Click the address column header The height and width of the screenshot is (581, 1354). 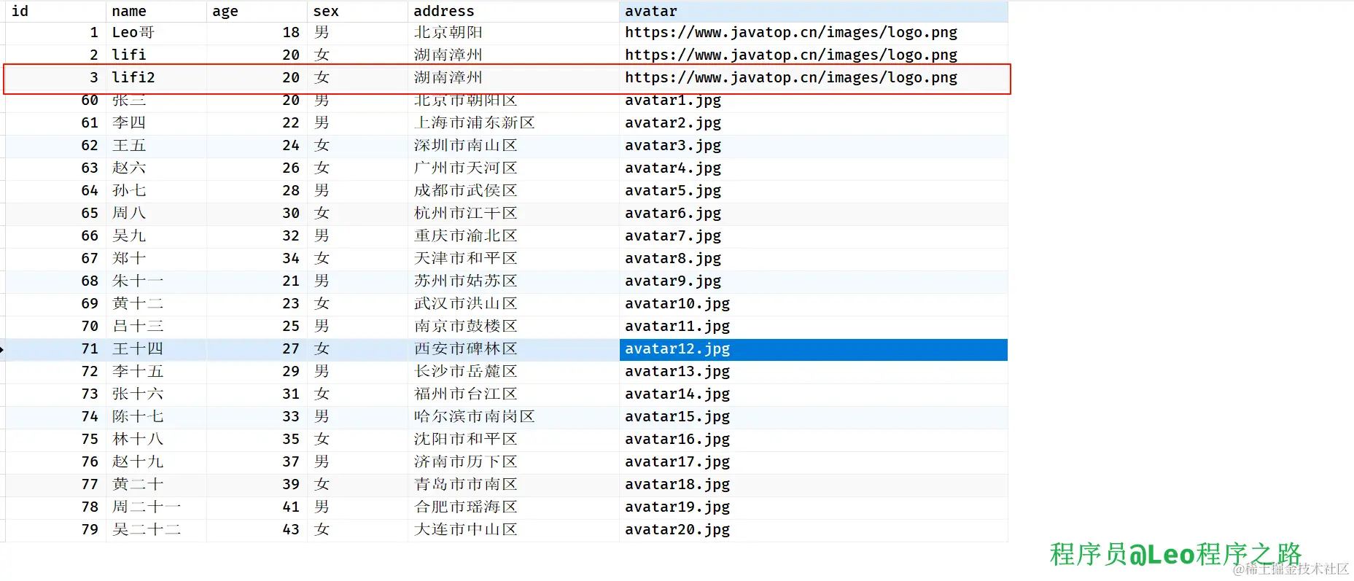pos(513,11)
